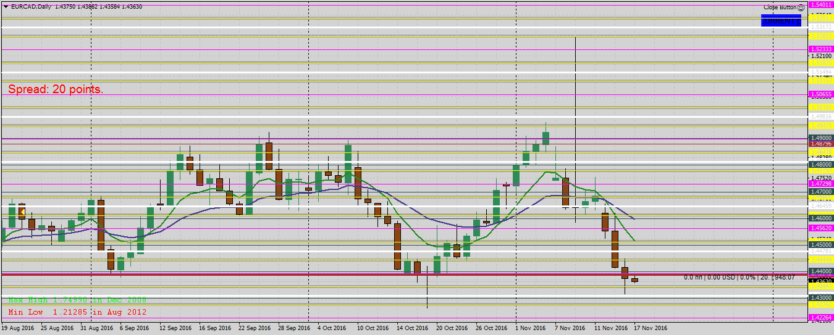Click the EURCAD,Daily chart title text
The image size is (834, 335).
click(32, 6)
